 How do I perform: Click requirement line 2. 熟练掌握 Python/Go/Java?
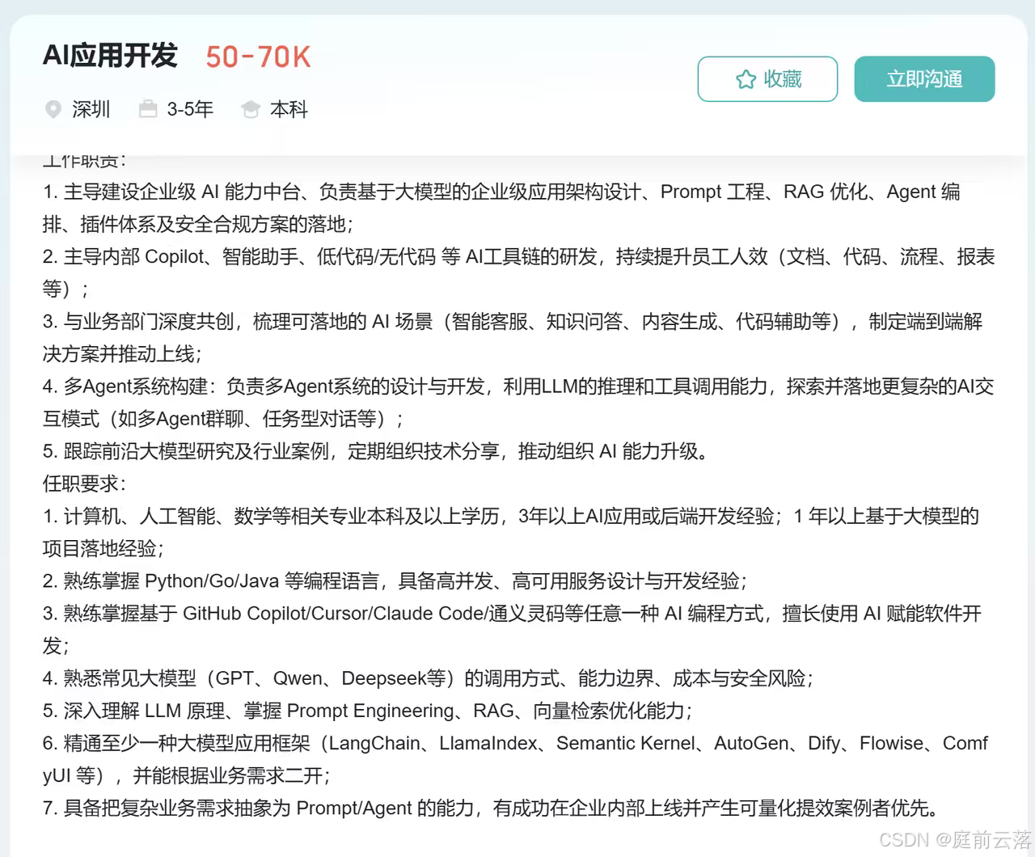tap(395, 580)
